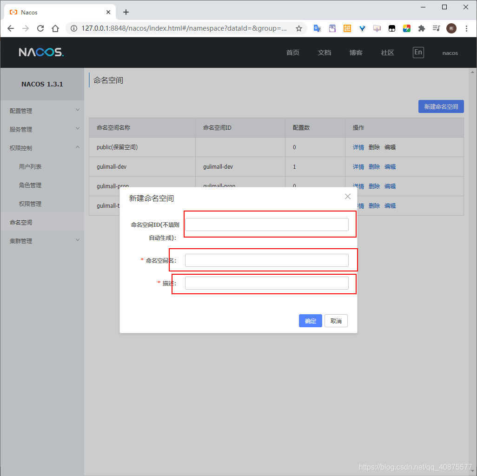Open the Google Translate extension icon

[318, 28]
